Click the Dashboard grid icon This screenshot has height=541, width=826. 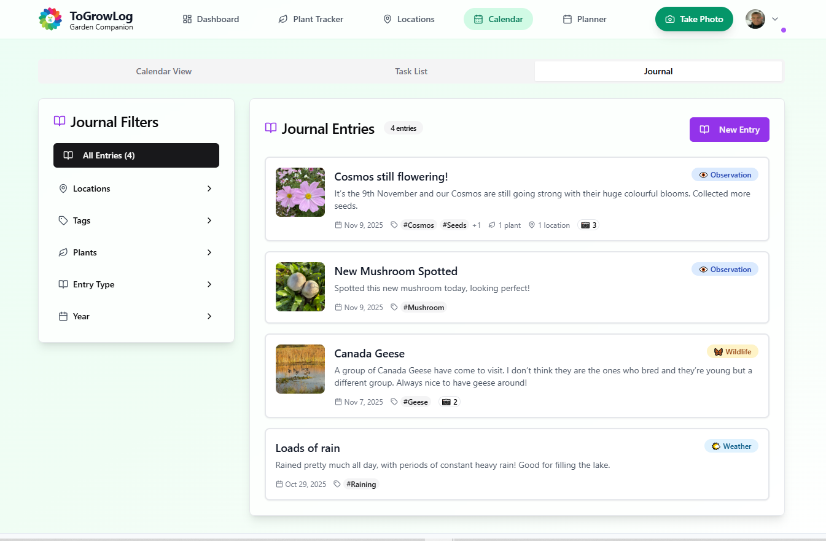(x=187, y=19)
